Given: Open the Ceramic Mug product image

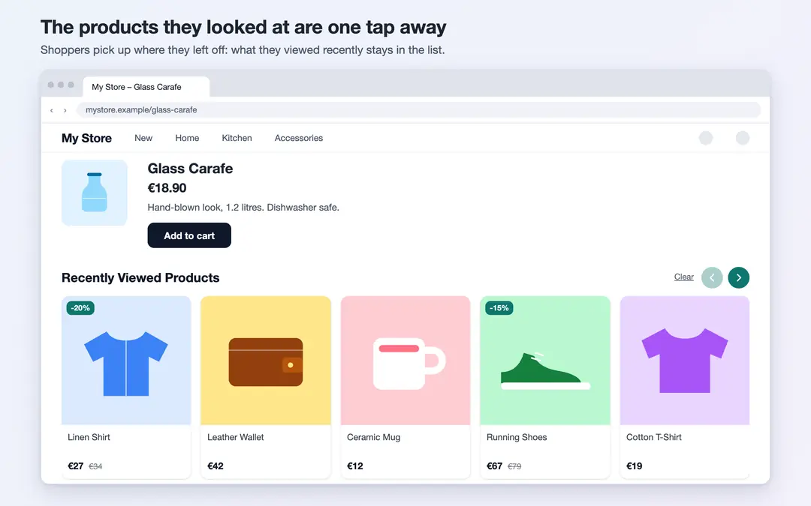Looking at the screenshot, I should pos(405,361).
